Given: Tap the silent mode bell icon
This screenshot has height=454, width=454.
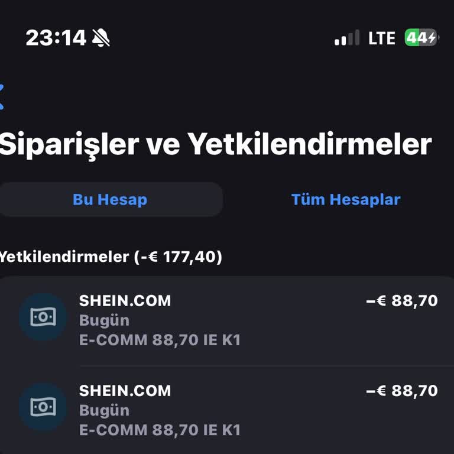Looking at the screenshot, I should click(x=101, y=38).
